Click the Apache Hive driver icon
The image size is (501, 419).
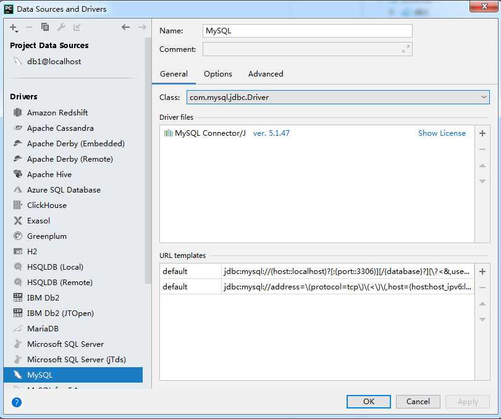coord(18,174)
